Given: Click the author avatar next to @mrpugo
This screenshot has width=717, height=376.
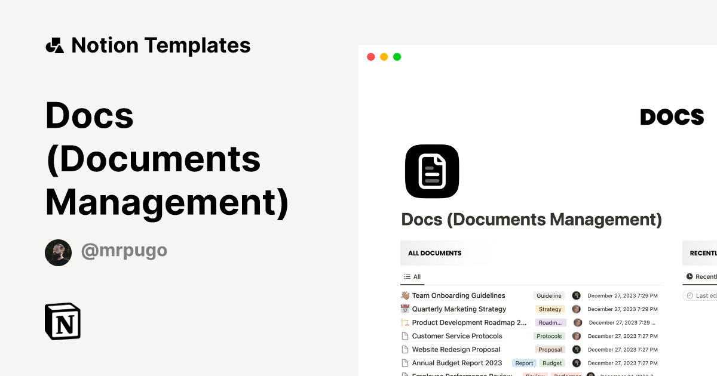Looking at the screenshot, I should (x=58, y=252).
